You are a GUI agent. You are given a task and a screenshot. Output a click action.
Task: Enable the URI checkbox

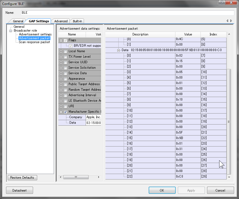66,106
